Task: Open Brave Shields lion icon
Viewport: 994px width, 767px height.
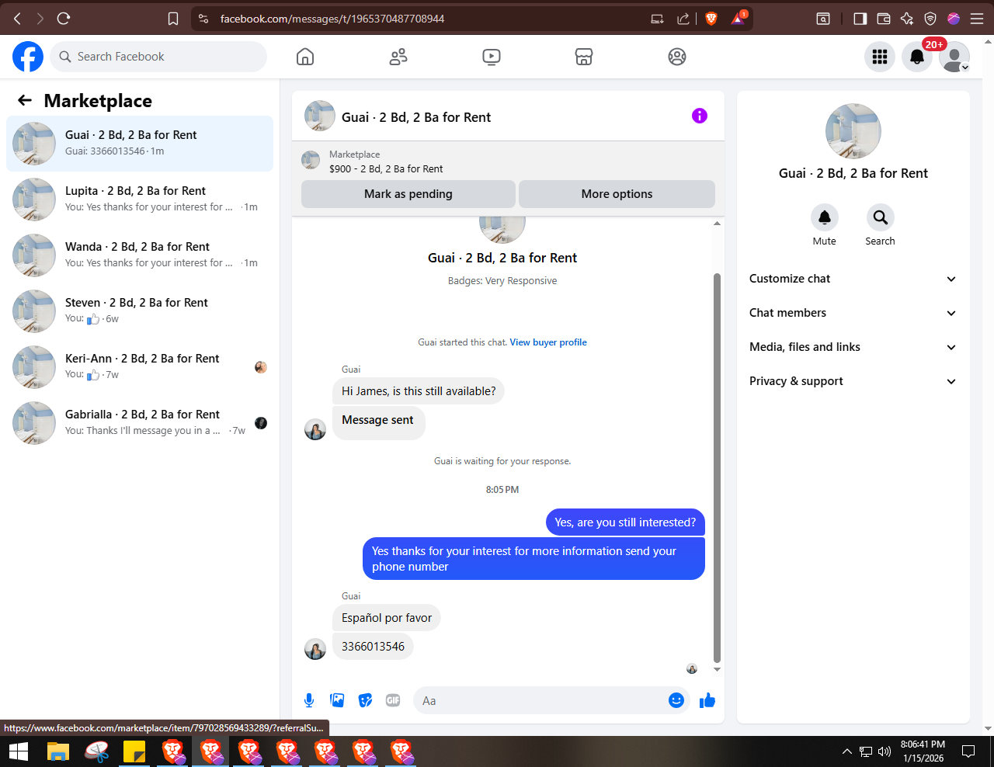Action: (x=711, y=19)
